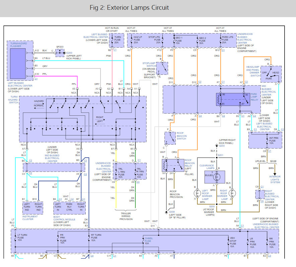
Task: Select the Fig 2 Exterior Lamps Circuit title
Action: coord(129,8)
